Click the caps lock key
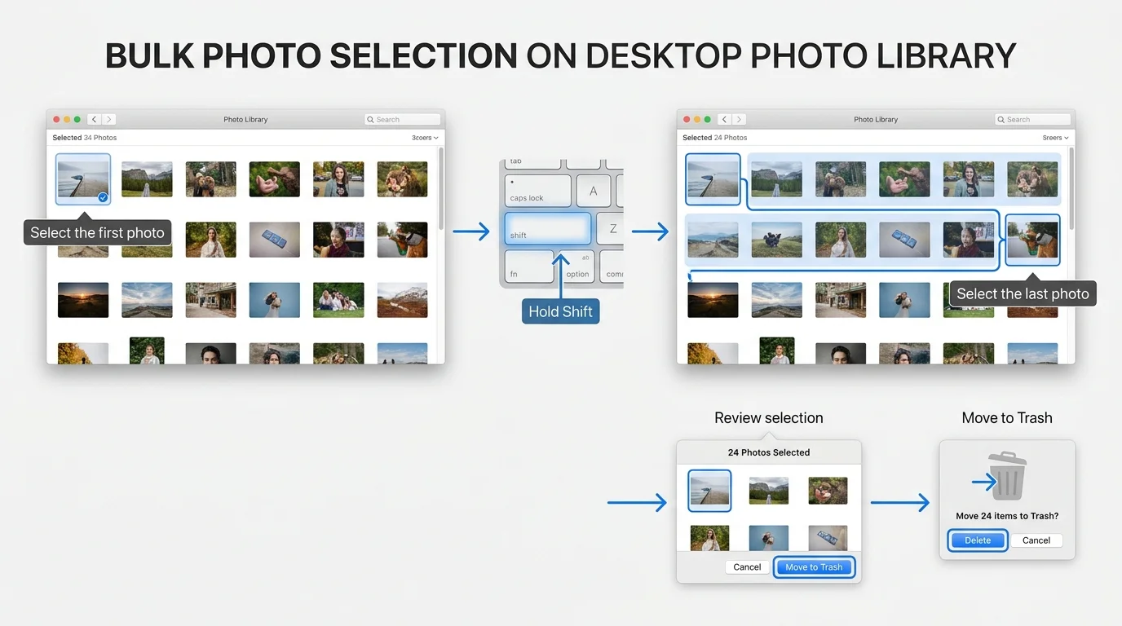Image resolution: width=1122 pixels, height=626 pixels. (x=538, y=191)
